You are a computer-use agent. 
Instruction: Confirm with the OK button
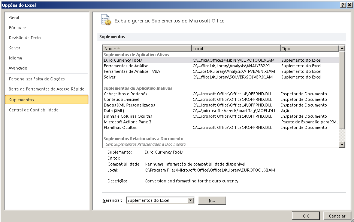(306, 216)
